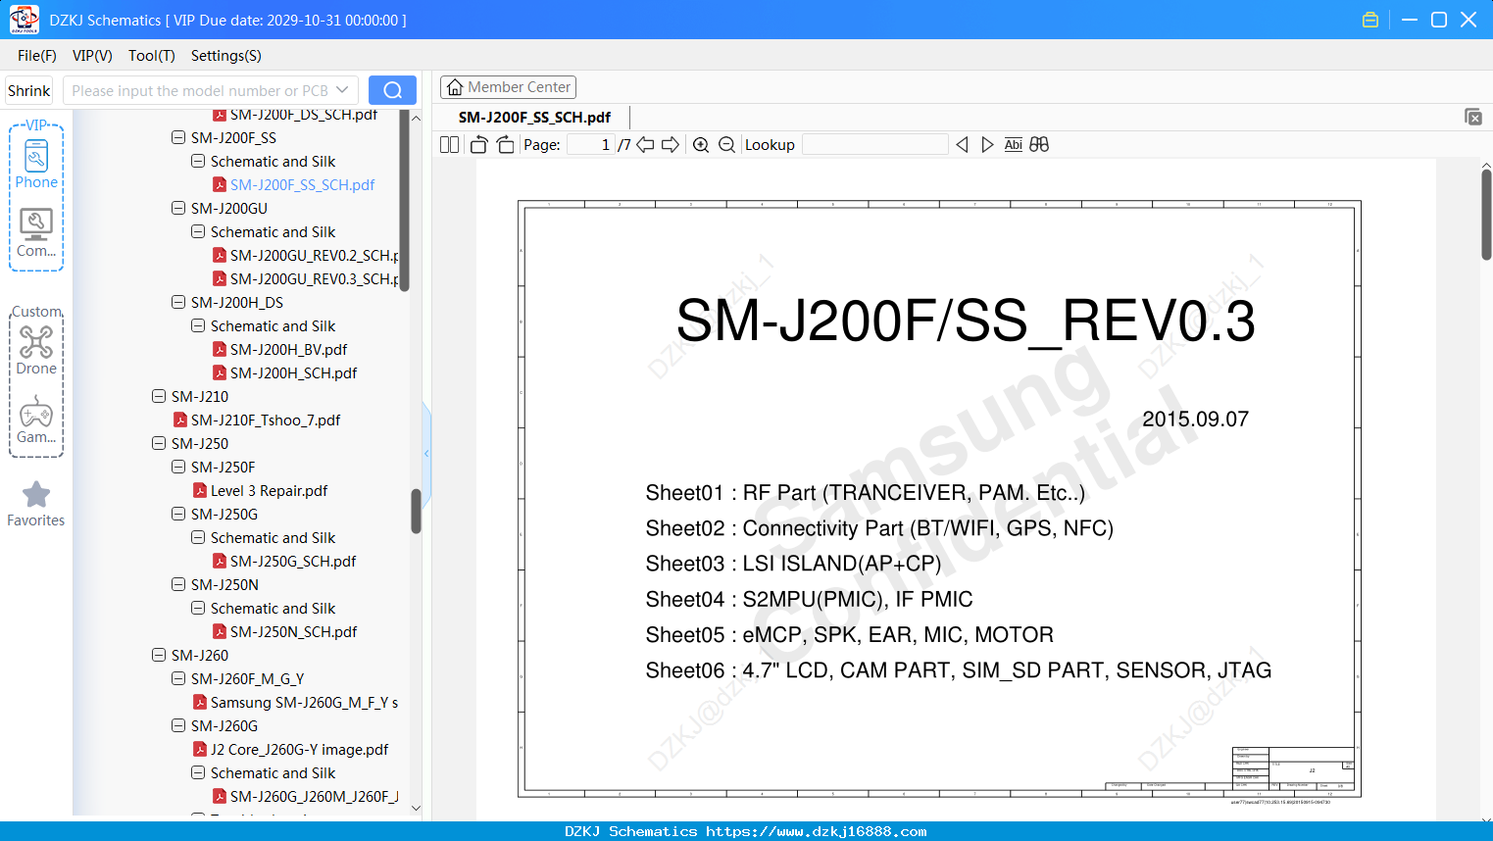This screenshot has width=1493, height=841.
Task: Find previous lookup match
Action: point(962,144)
